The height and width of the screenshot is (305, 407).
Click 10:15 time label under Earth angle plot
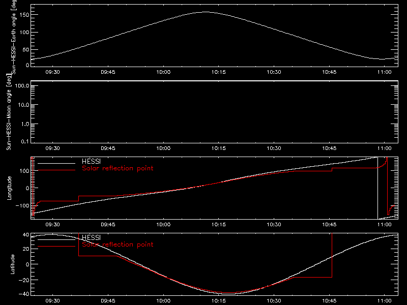coord(219,72)
